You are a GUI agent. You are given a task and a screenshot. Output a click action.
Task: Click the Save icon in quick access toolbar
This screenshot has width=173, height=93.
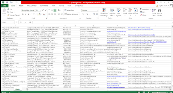tap(7, 3)
